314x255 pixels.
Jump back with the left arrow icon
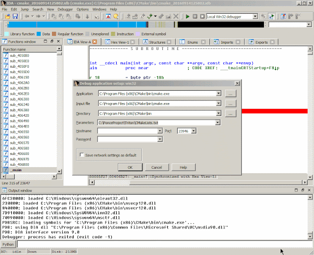click(x=27, y=16)
